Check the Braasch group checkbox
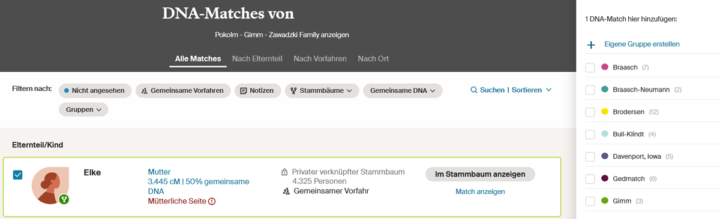Screen dimensions: 720x219 590,67
